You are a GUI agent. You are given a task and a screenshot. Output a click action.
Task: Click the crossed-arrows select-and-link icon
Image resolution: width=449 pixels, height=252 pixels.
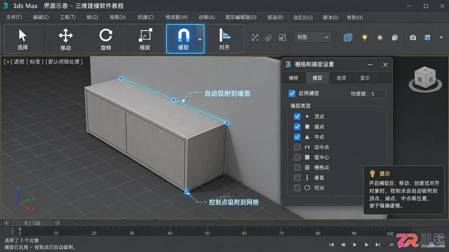(255, 38)
